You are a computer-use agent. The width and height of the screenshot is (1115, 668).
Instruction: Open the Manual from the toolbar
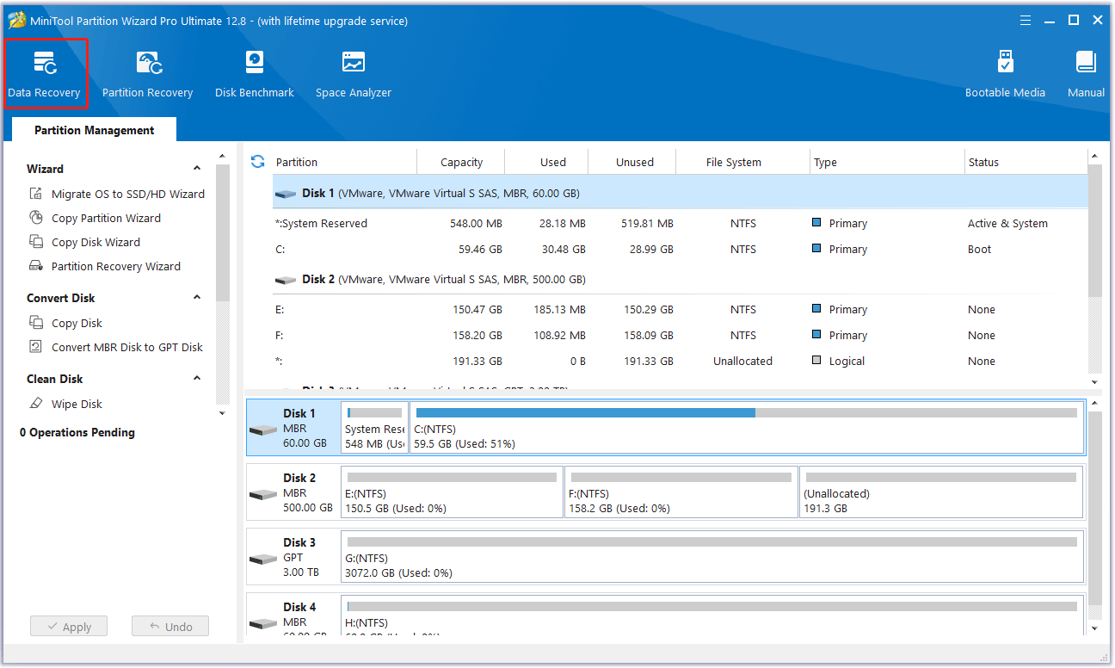[x=1086, y=74]
